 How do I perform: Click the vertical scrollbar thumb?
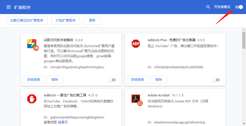pyautogui.click(x=244, y=40)
